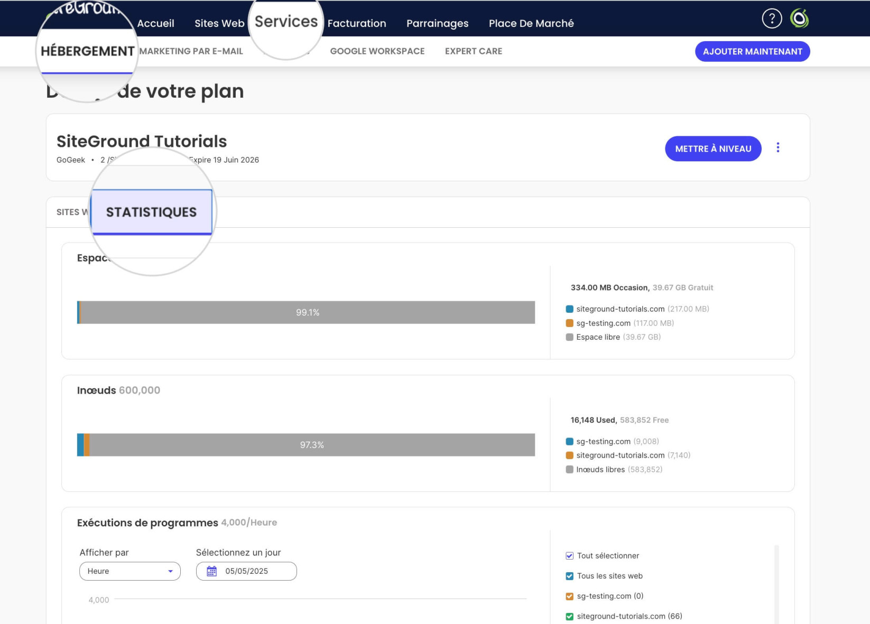Toggle the Tout sélectionner checkbox
870x624 pixels.
569,555
